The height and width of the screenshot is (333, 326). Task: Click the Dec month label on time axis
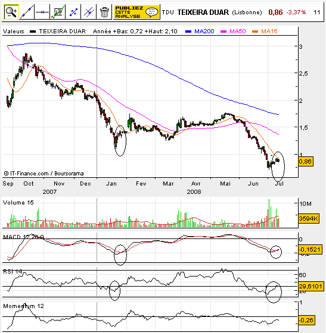coord(85,184)
